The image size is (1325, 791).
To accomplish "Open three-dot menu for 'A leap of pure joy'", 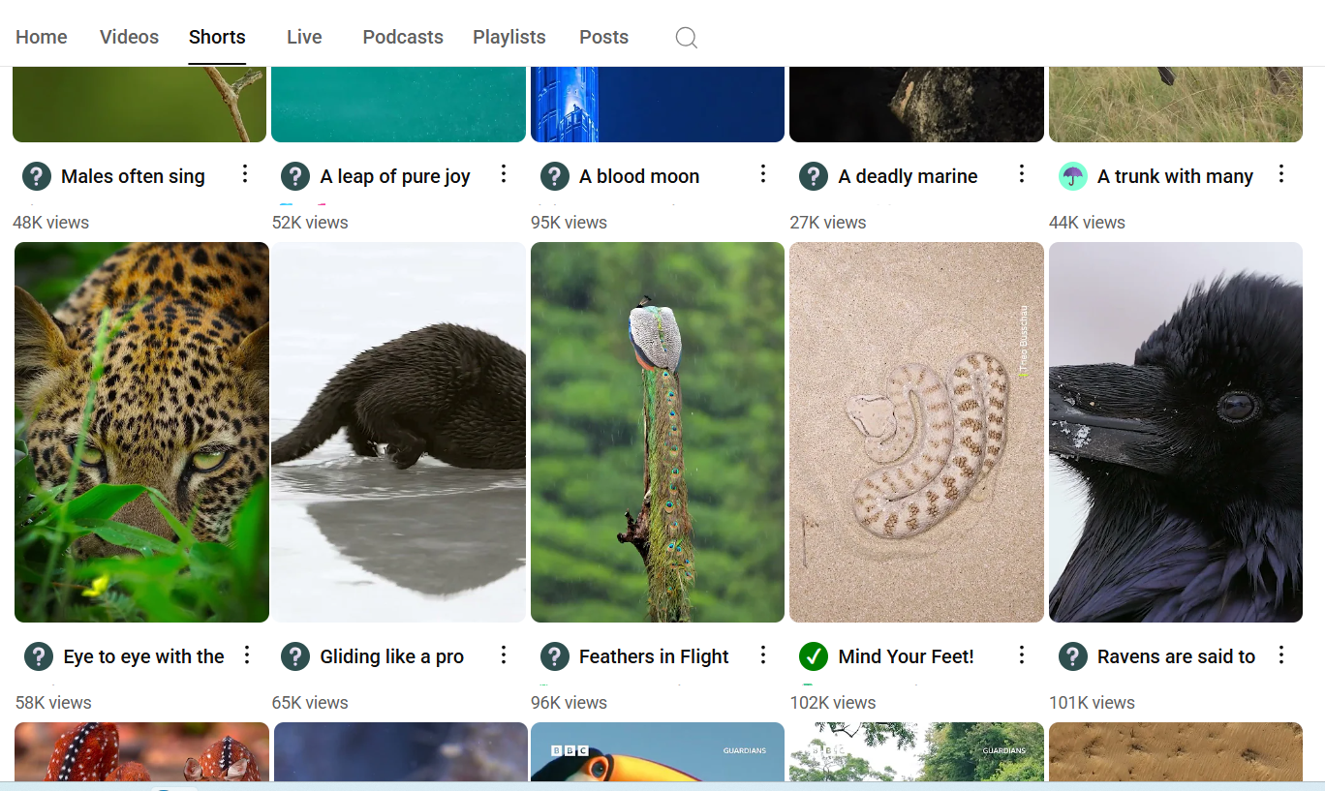I will coord(504,174).
